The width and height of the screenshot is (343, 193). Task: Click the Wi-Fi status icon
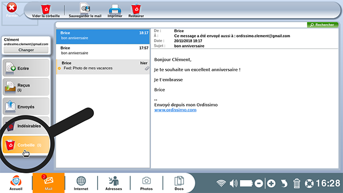(221, 183)
